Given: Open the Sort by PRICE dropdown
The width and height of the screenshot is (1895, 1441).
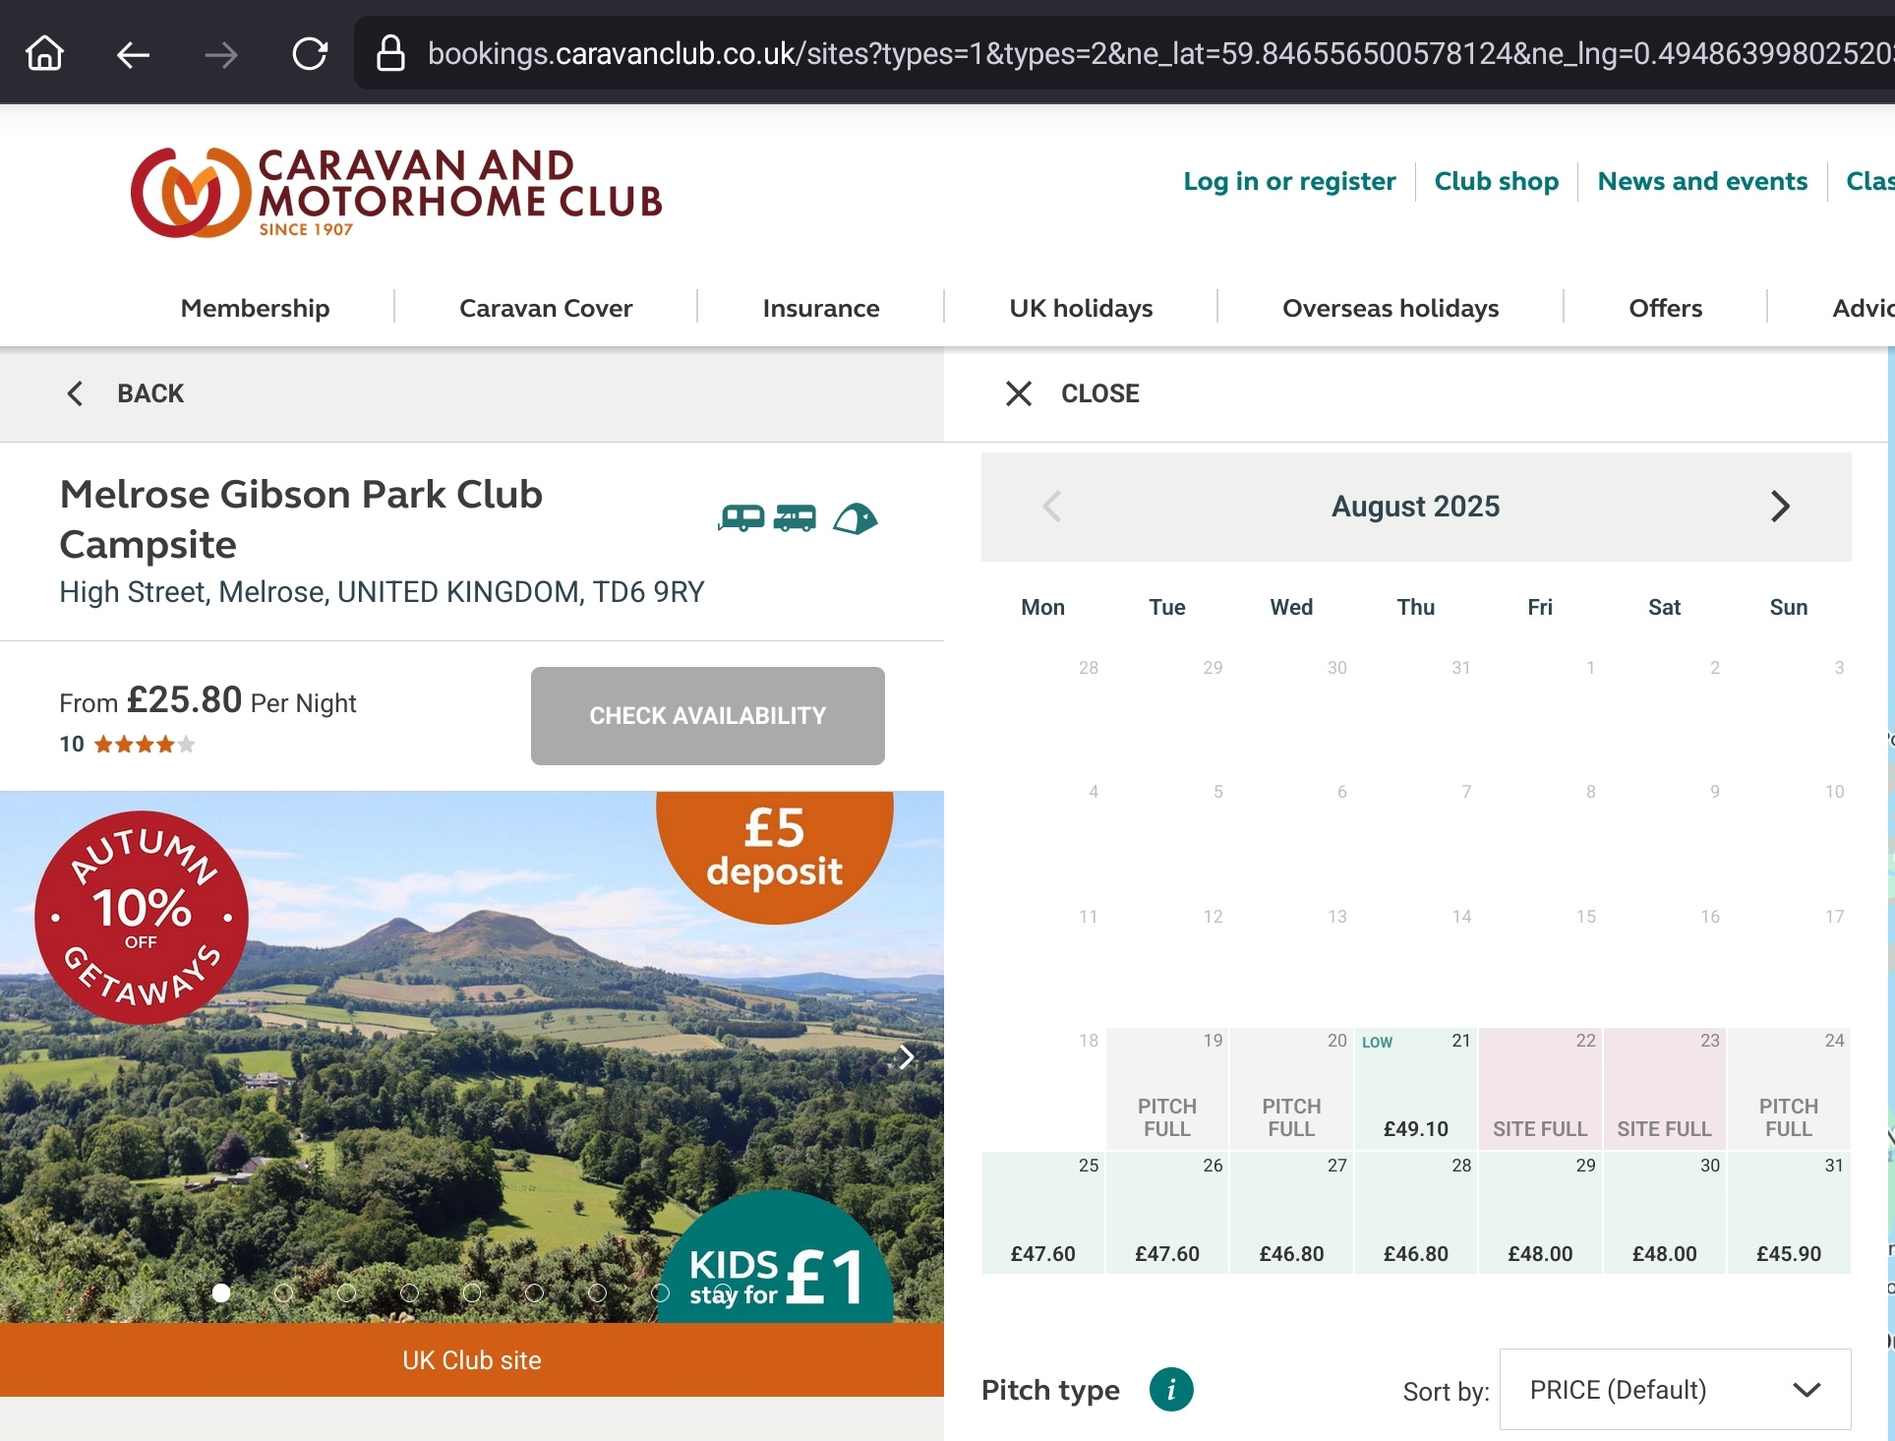Looking at the screenshot, I should [x=1675, y=1390].
